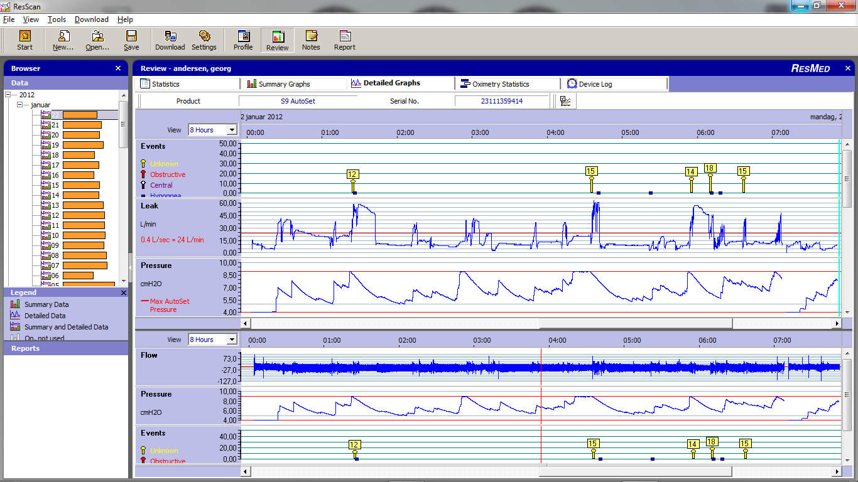858x482 pixels.
Task: Select the Detailed Graphs tab
Action: pyautogui.click(x=401, y=83)
